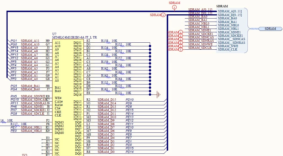Select resistor R160 symbol
This screenshot has height=156, width=283.
[122, 74]
